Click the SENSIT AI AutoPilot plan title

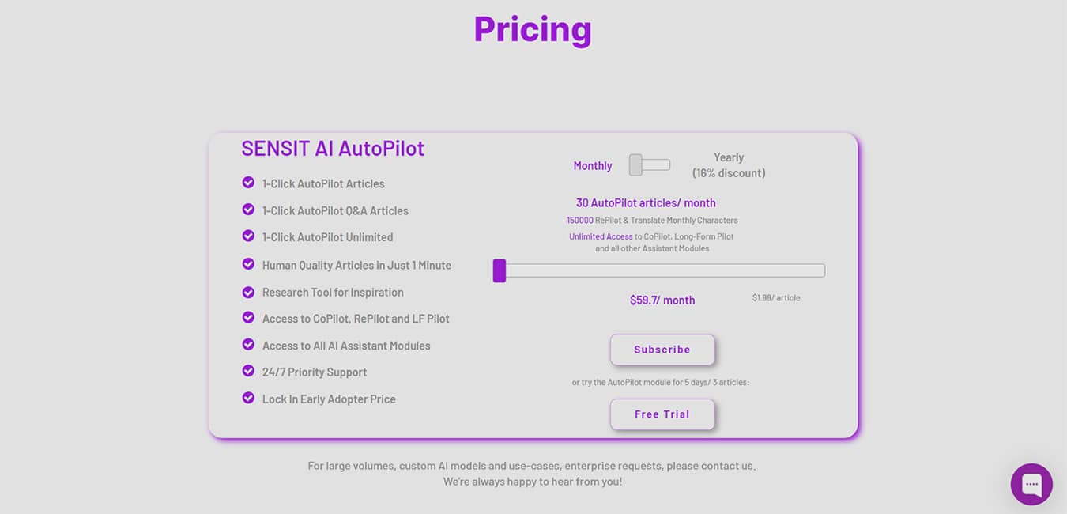pyautogui.click(x=333, y=149)
